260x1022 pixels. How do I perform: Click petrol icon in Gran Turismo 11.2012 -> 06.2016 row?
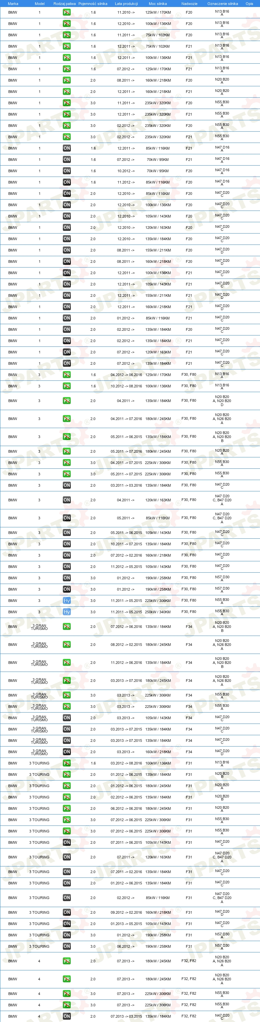[x=66, y=663]
